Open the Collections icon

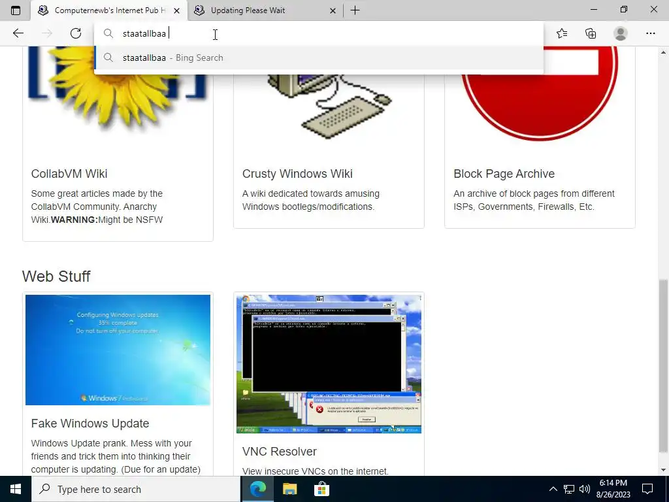[x=591, y=33]
